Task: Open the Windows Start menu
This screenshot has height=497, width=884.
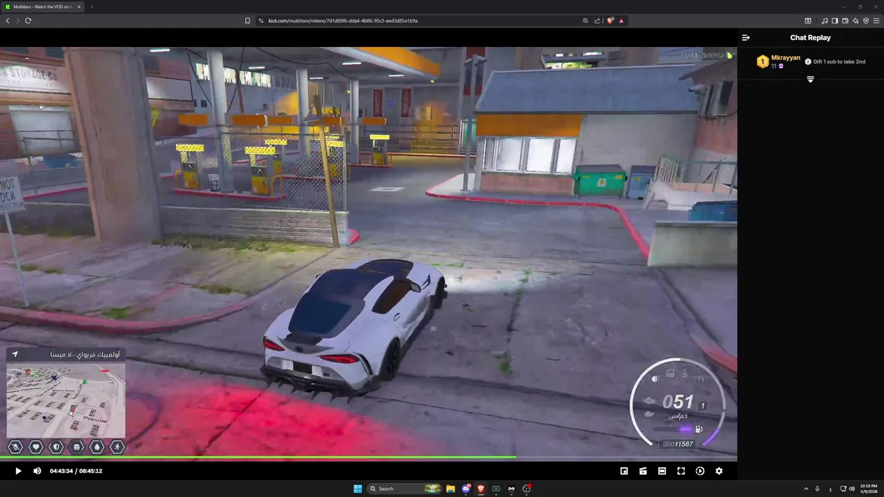Action: pos(358,489)
